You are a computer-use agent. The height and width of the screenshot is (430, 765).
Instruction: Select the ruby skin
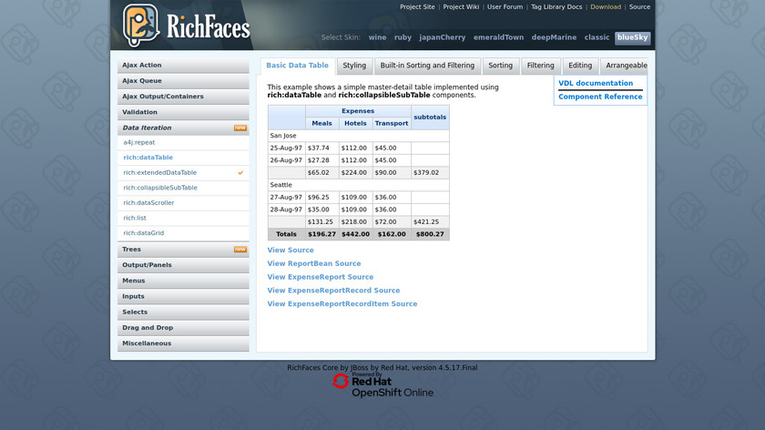click(x=403, y=37)
